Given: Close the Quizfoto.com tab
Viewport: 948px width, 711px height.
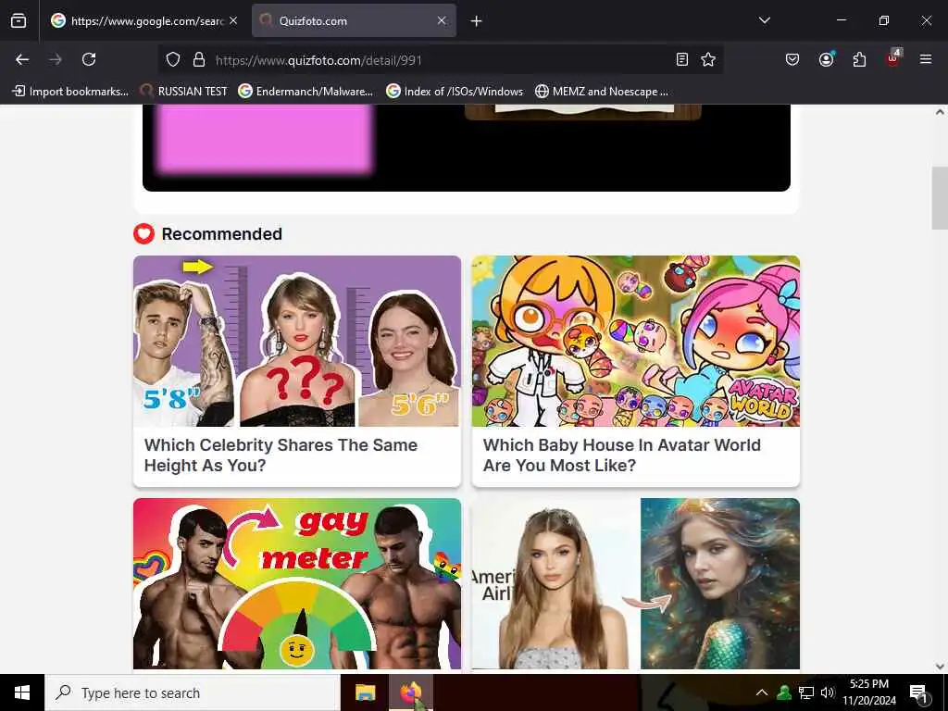Looking at the screenshot, I should coord(442,20).
